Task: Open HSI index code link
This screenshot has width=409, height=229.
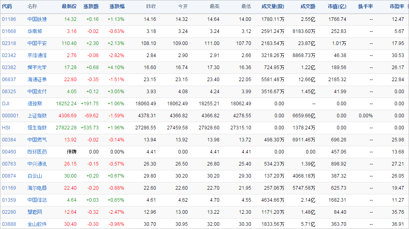Action: (6, 128)
